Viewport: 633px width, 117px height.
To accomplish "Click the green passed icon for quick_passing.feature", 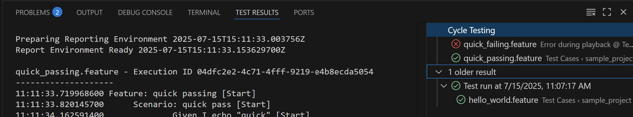I will [456, 58].
